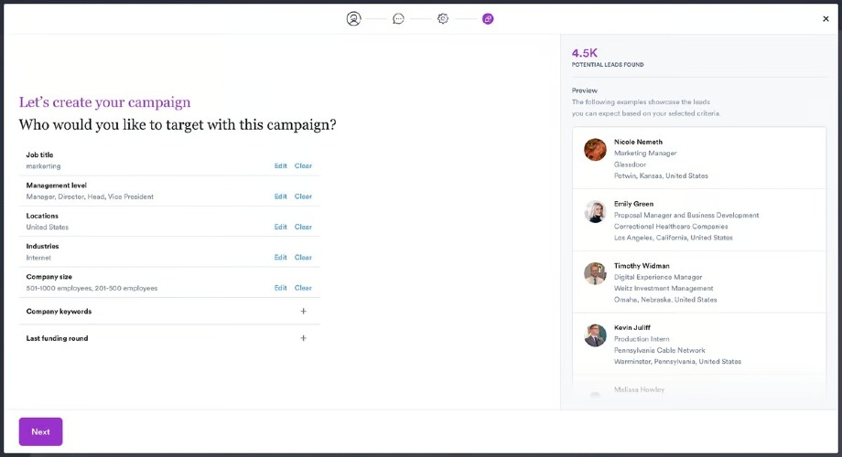Edit the Locations filter

pos(280,227)
